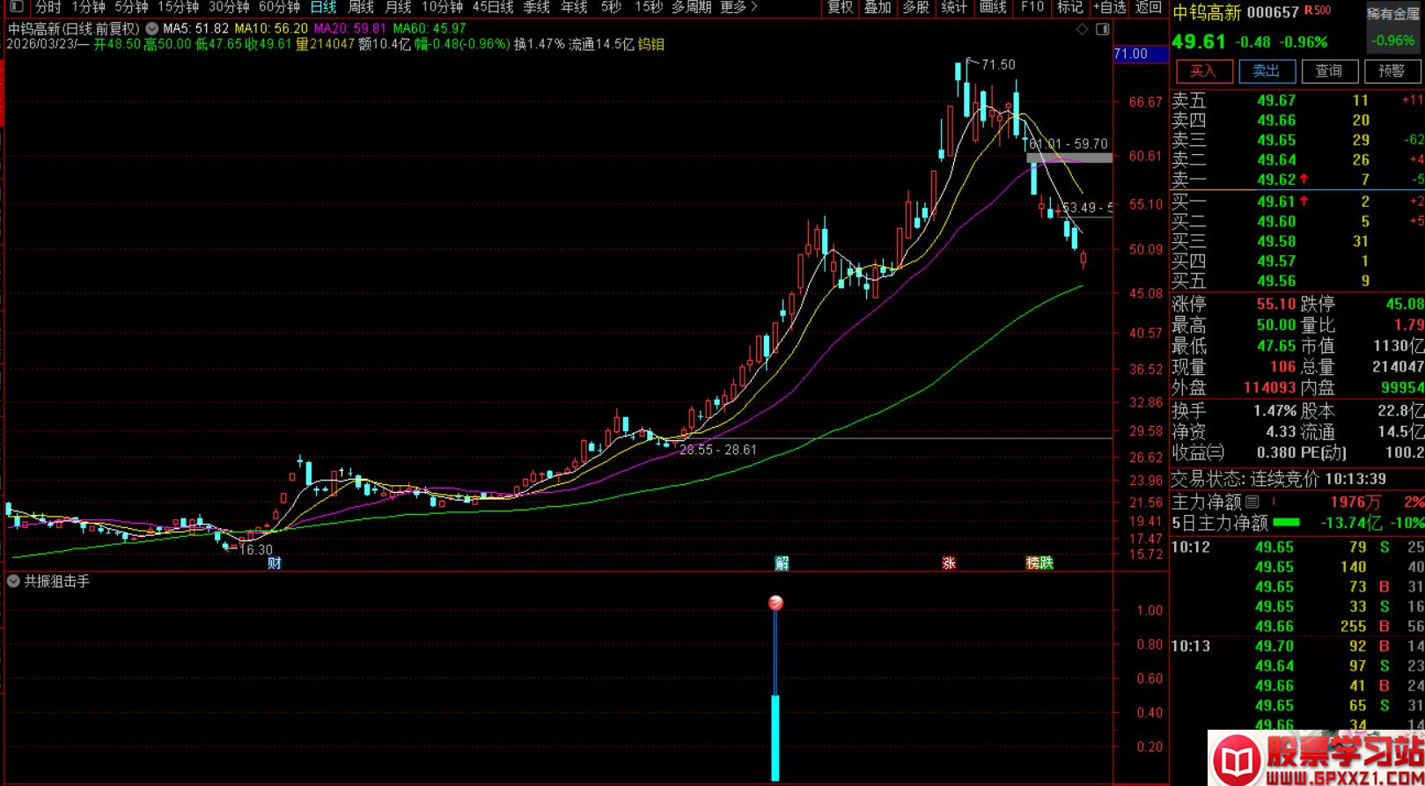The image size is (1425, 786).
Task: Click 跌停 value 45.08
Action: point(1404,304)
